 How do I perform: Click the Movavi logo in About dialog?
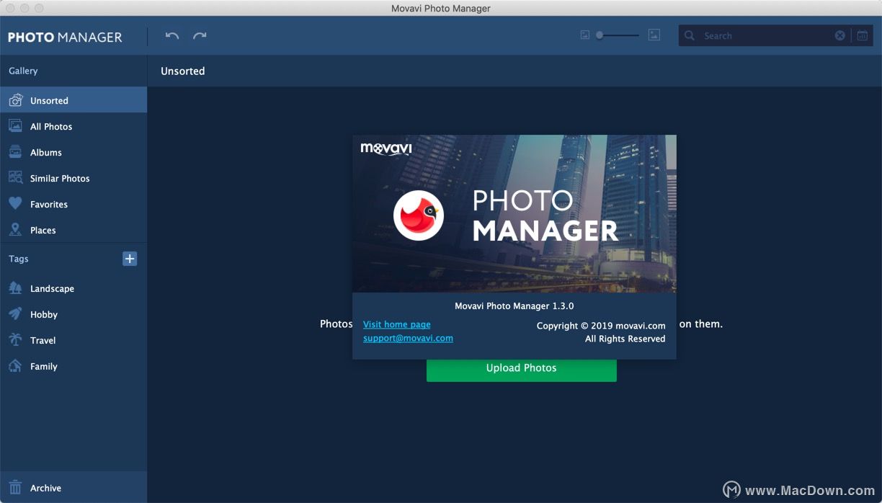pyautogui.click(x=386, y=149)
